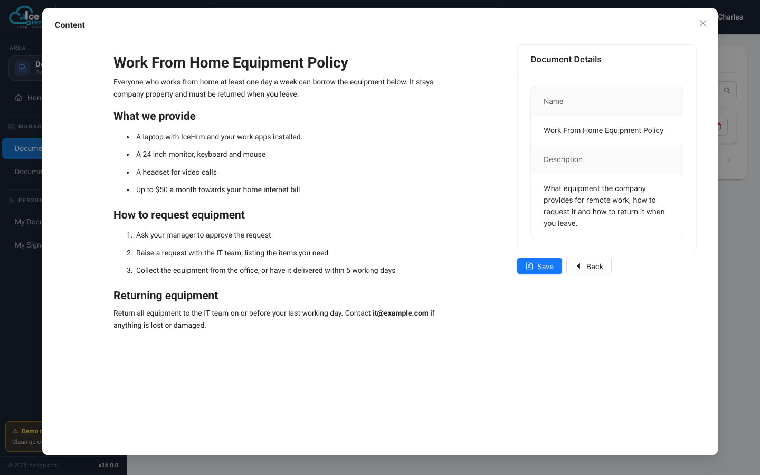
Task: Click the Description label in Document Details
Action: 563,159
